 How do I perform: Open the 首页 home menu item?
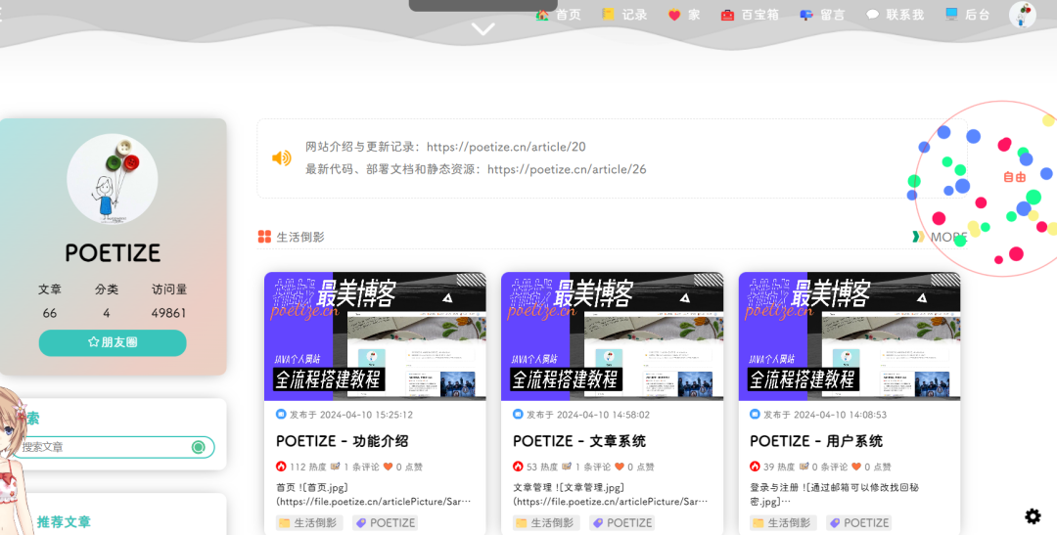[558, 14]
